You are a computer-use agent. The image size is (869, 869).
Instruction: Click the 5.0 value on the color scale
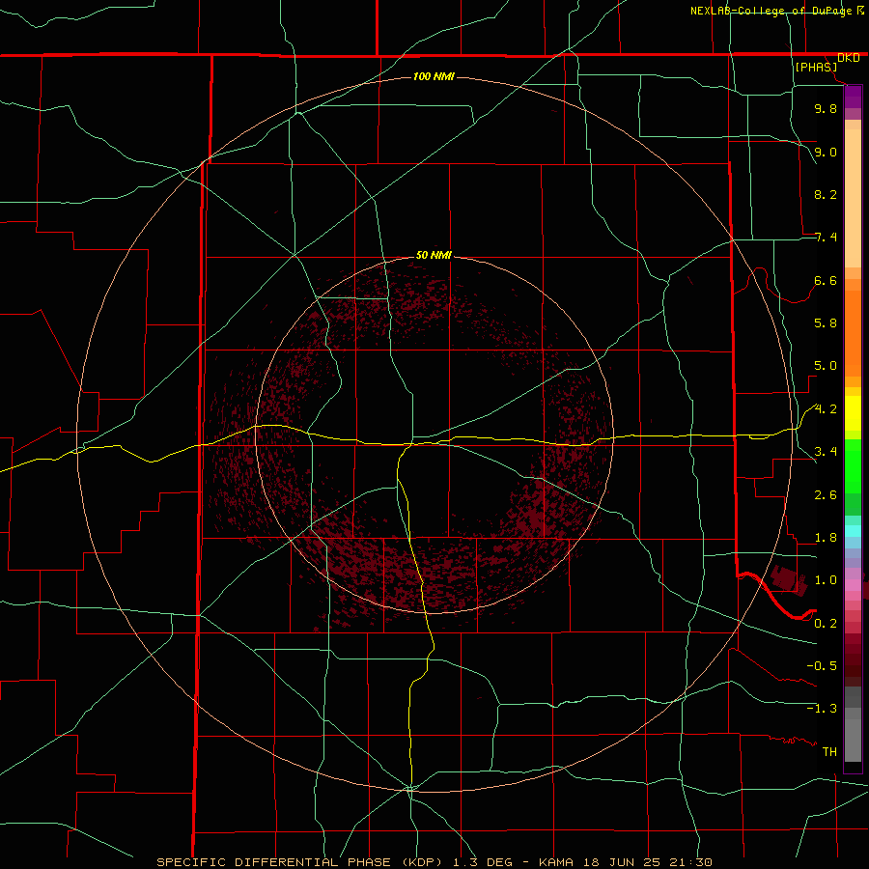click(826, 366)
